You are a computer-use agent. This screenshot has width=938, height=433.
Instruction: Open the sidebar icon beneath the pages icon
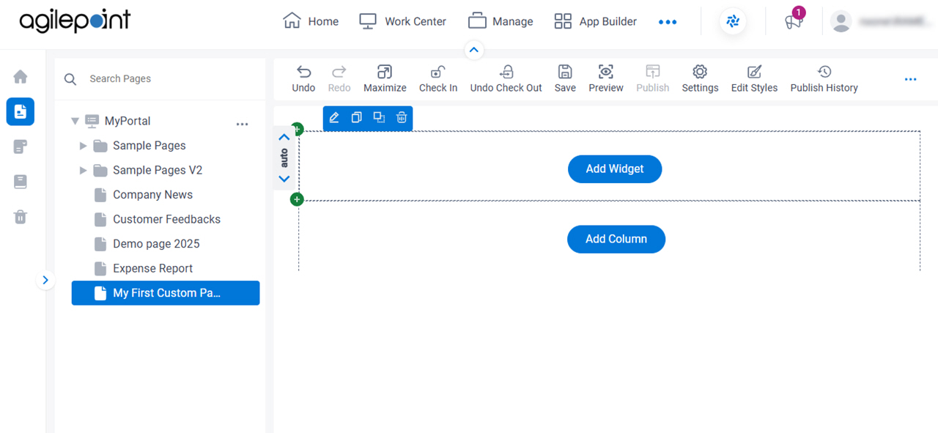(x=21, y=147)
